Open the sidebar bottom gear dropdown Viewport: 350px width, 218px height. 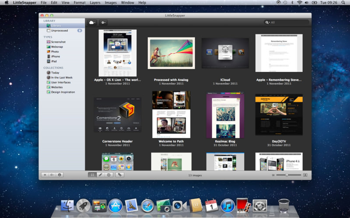point(52,175)
